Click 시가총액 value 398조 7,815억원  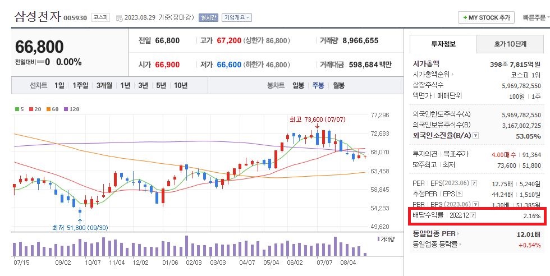coord(515,65)
